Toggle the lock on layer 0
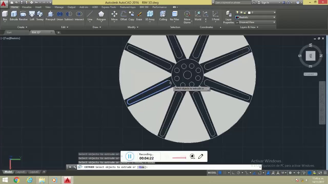The height and width of the screenshot is (184, 328). [x=245, y=12]
